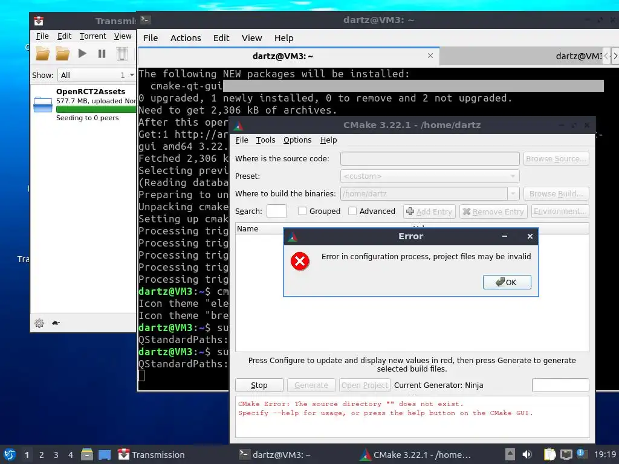
Task: Open the Edit menu in the terminal
Action: point(221,38)
